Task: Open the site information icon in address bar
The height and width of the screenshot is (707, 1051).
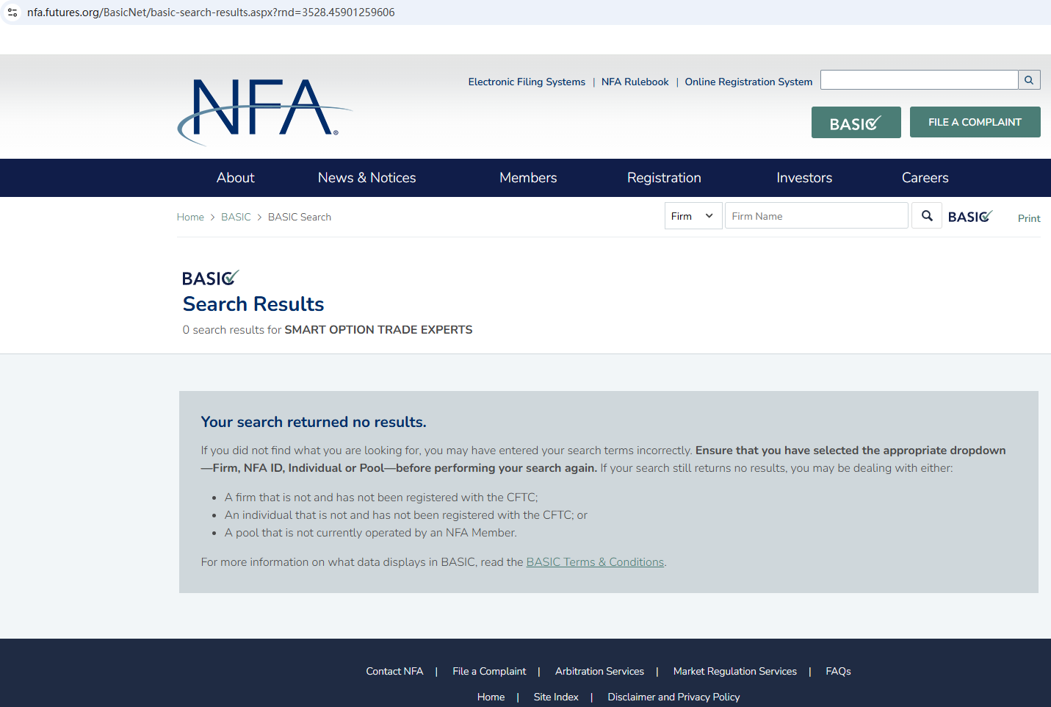Action: click(x=12, y=12)
